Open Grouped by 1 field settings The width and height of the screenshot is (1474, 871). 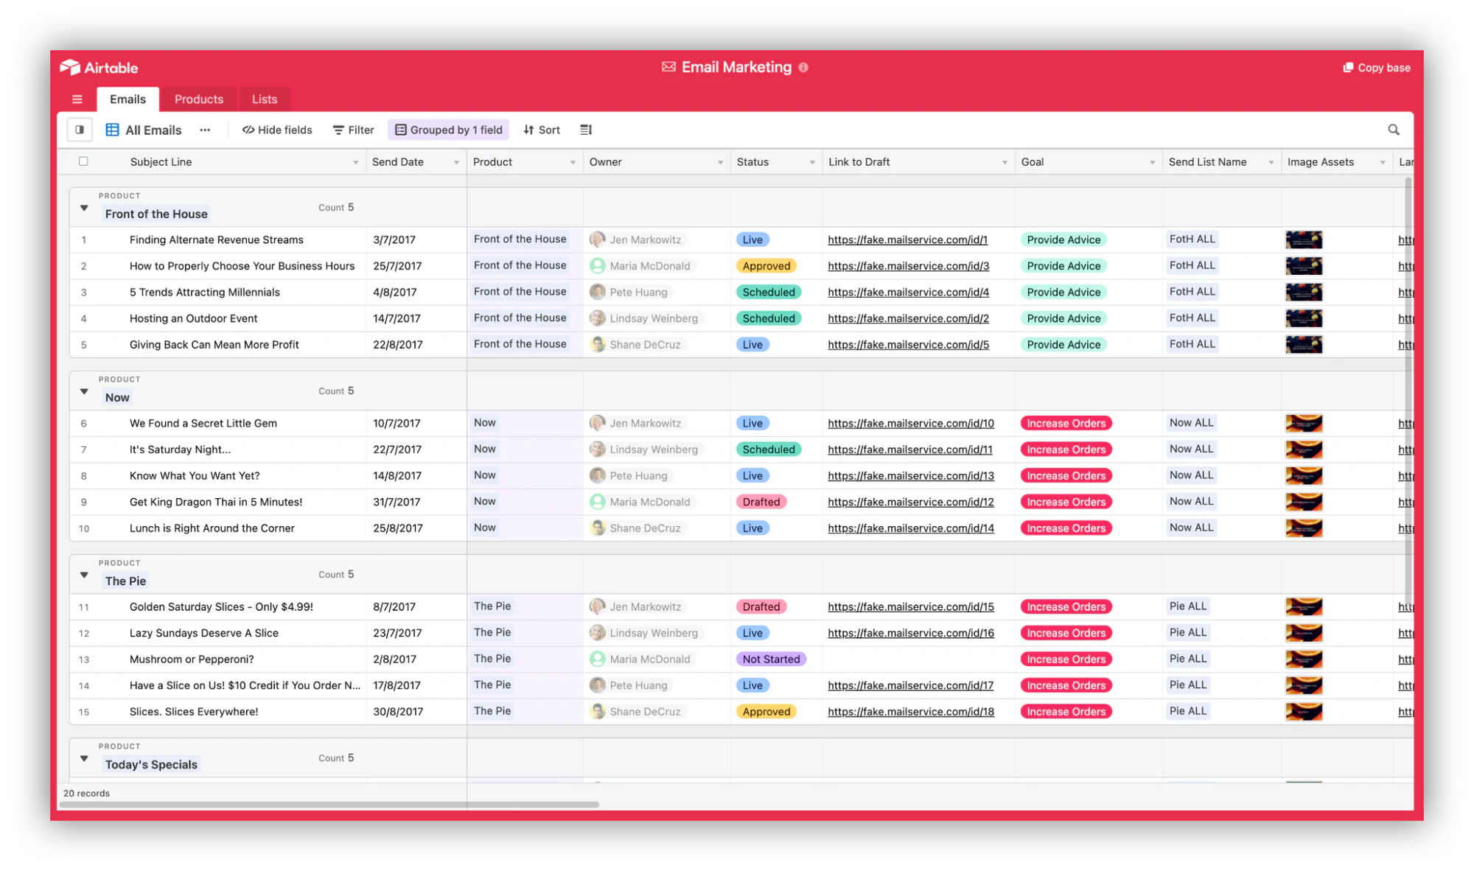point(449,130)
